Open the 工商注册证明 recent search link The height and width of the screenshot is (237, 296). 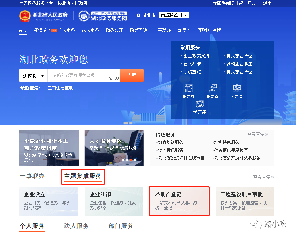[x=61, y=88]
